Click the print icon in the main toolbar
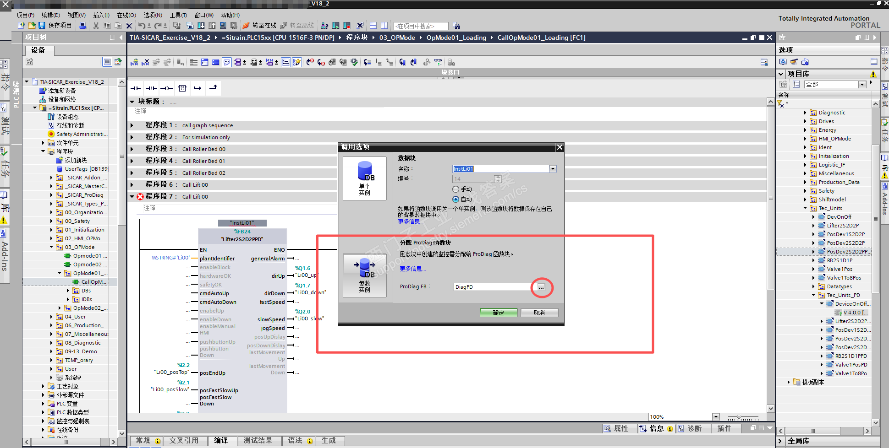The width and height of the screenshot is (889, 448). [83, 26]
